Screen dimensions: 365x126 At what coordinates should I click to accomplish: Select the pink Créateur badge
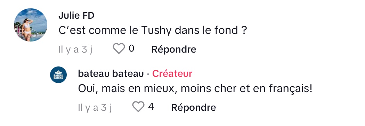(172, 74)
